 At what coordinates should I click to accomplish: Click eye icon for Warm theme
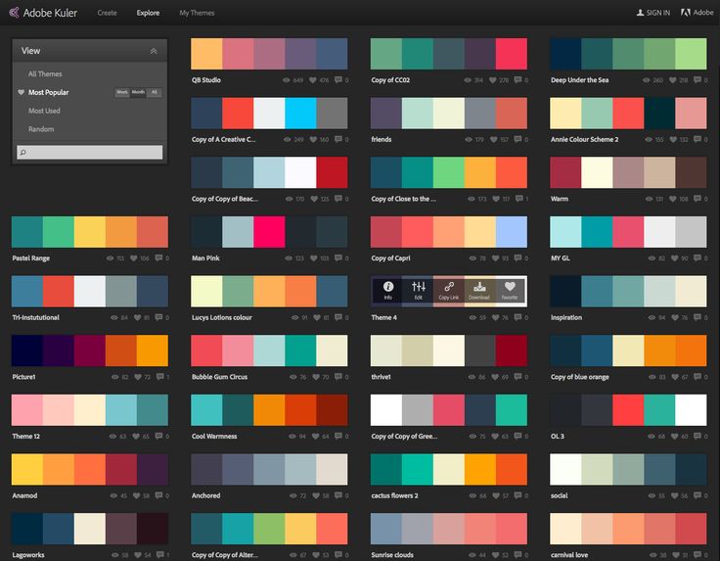tap(649, 199)
